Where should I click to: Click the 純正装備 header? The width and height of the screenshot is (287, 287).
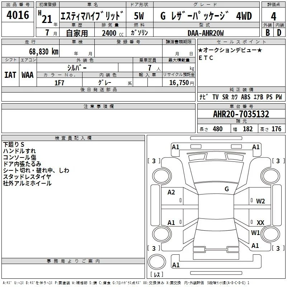(x=241, y=89)
